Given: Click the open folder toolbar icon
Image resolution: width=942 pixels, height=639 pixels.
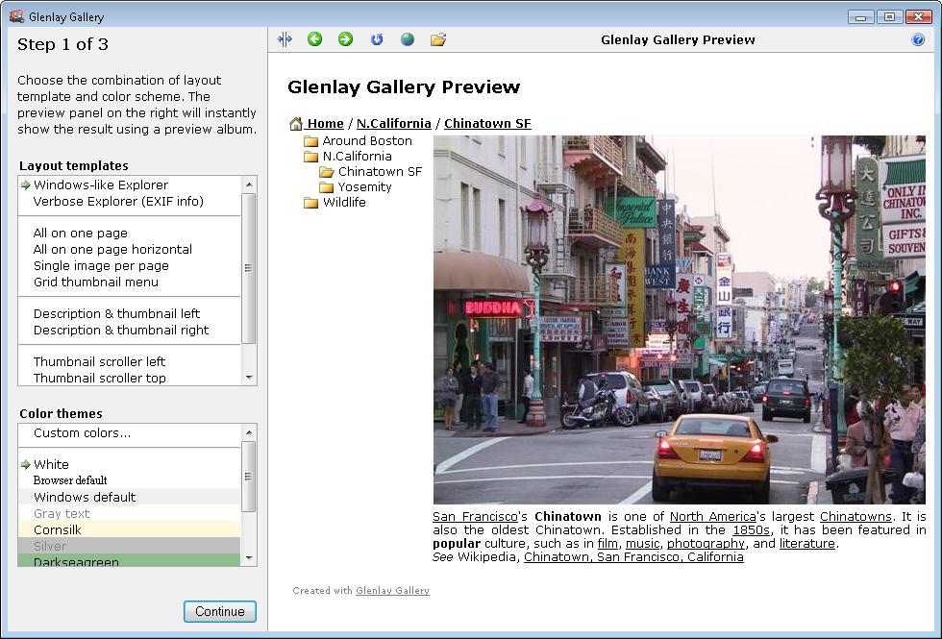Looking at the screenshot, I should [x=438, y=39].
